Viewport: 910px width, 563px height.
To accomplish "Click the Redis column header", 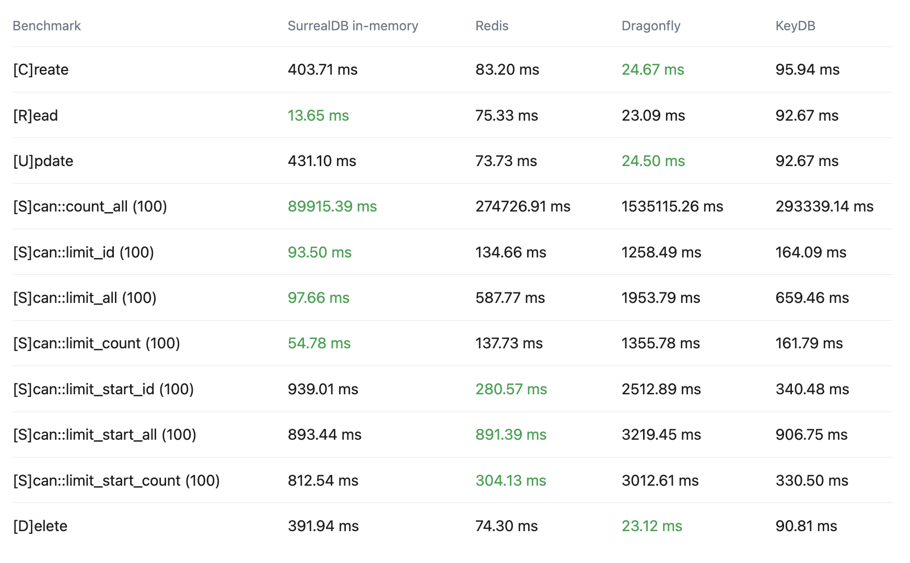I will 492,26.
